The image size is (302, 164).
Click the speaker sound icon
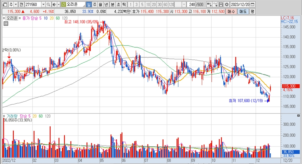point(54,5)
